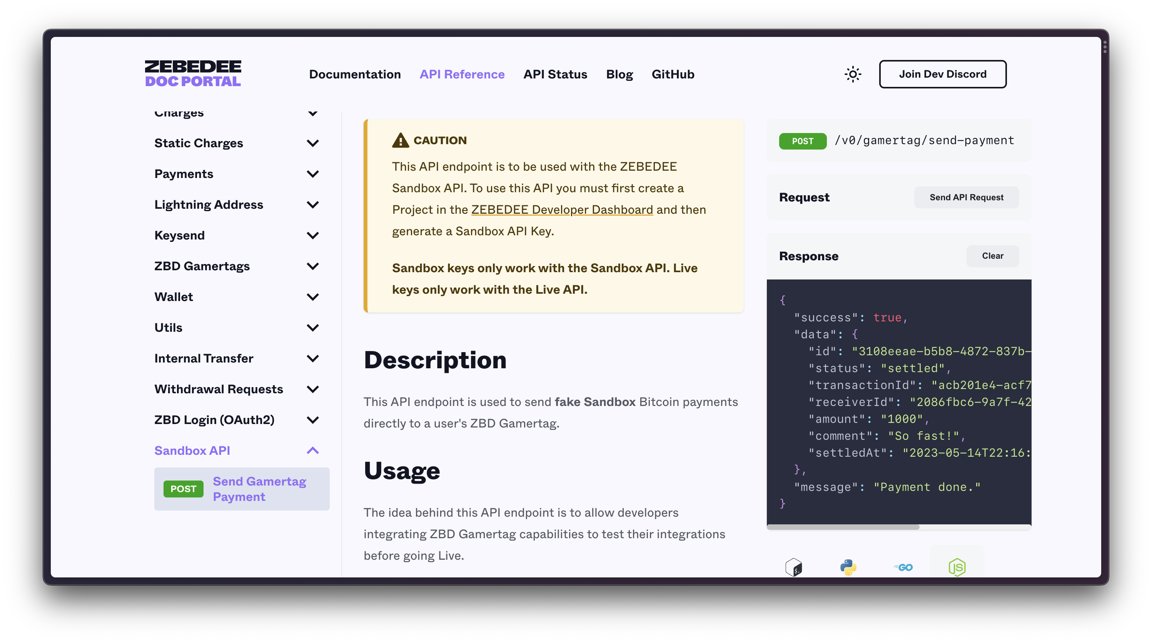Collapse the Sandbox API section chevron
Image resolution: width=1152 pixels, height=642 pixels.
click(x=312, y=450)
